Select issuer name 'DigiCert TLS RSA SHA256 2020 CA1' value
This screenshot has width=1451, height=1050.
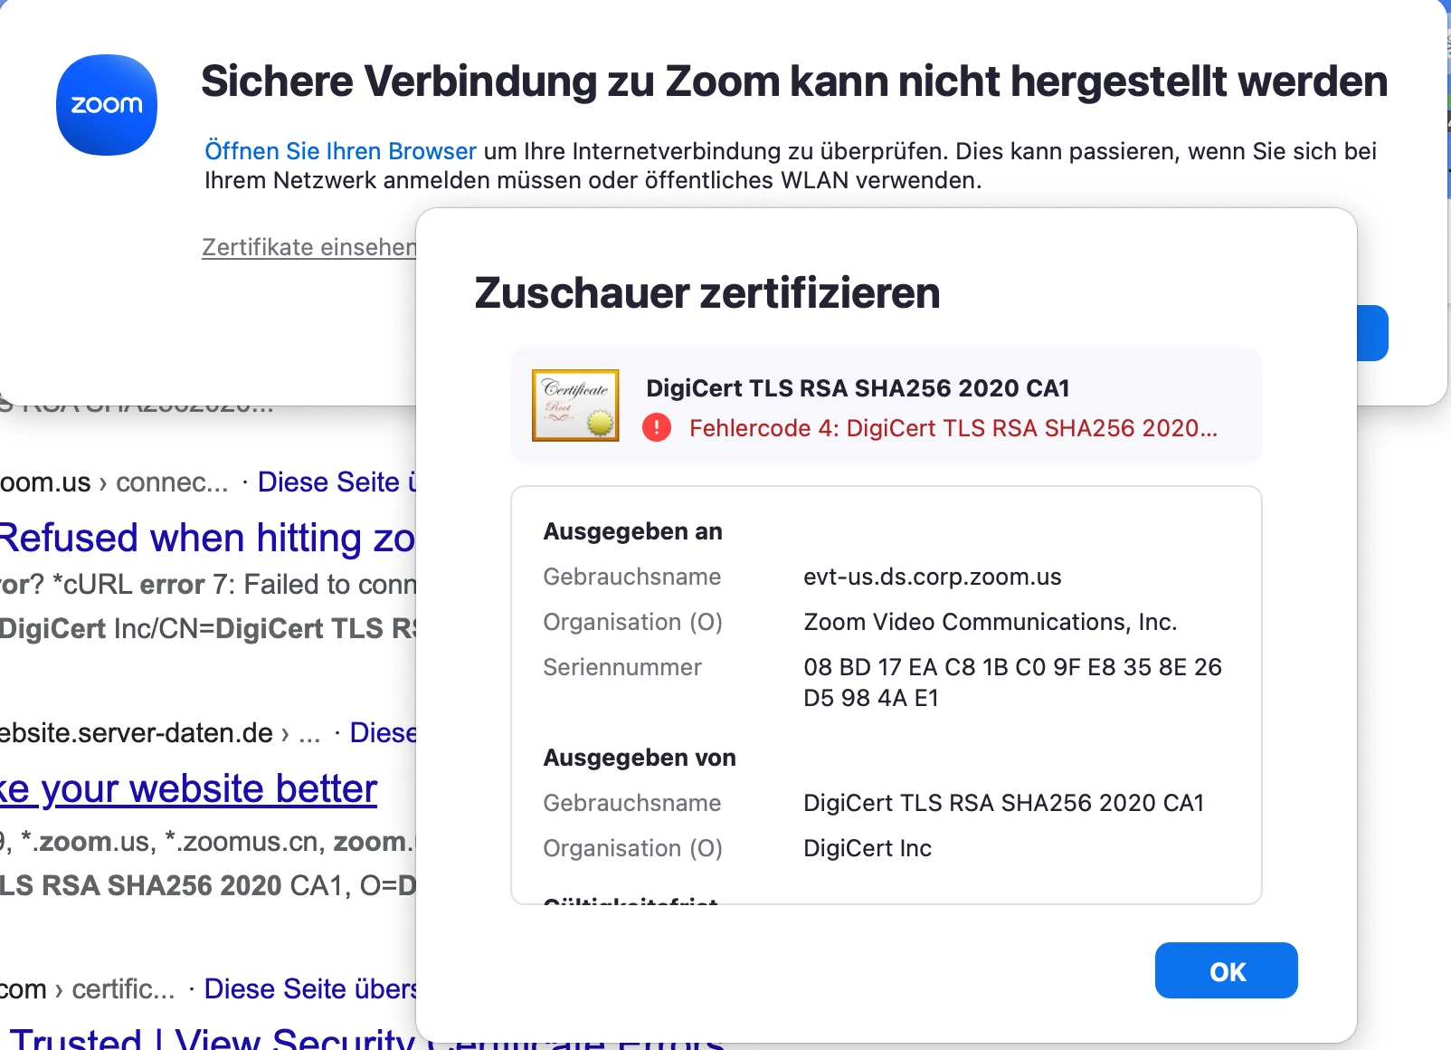click(x=1004, y=803)
